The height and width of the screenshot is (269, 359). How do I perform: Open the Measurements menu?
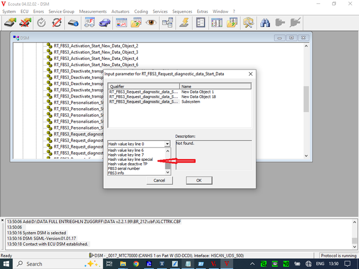(93, 11)
